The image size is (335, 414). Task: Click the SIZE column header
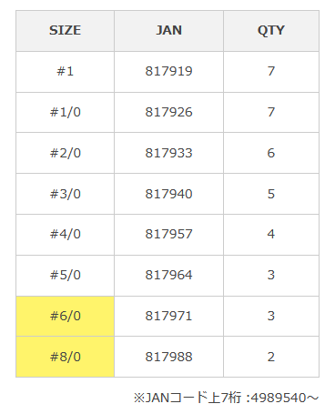point(65,31)
